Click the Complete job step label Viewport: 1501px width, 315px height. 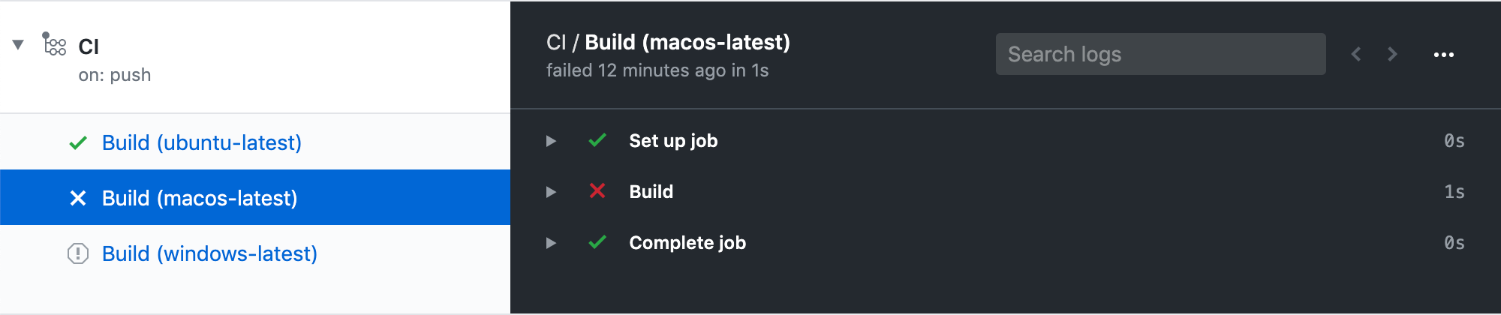point(687,242)
